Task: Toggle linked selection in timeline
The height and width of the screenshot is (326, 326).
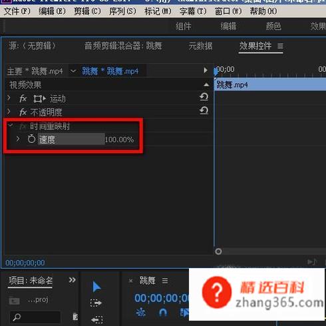Action: click(x=184, y=313)
